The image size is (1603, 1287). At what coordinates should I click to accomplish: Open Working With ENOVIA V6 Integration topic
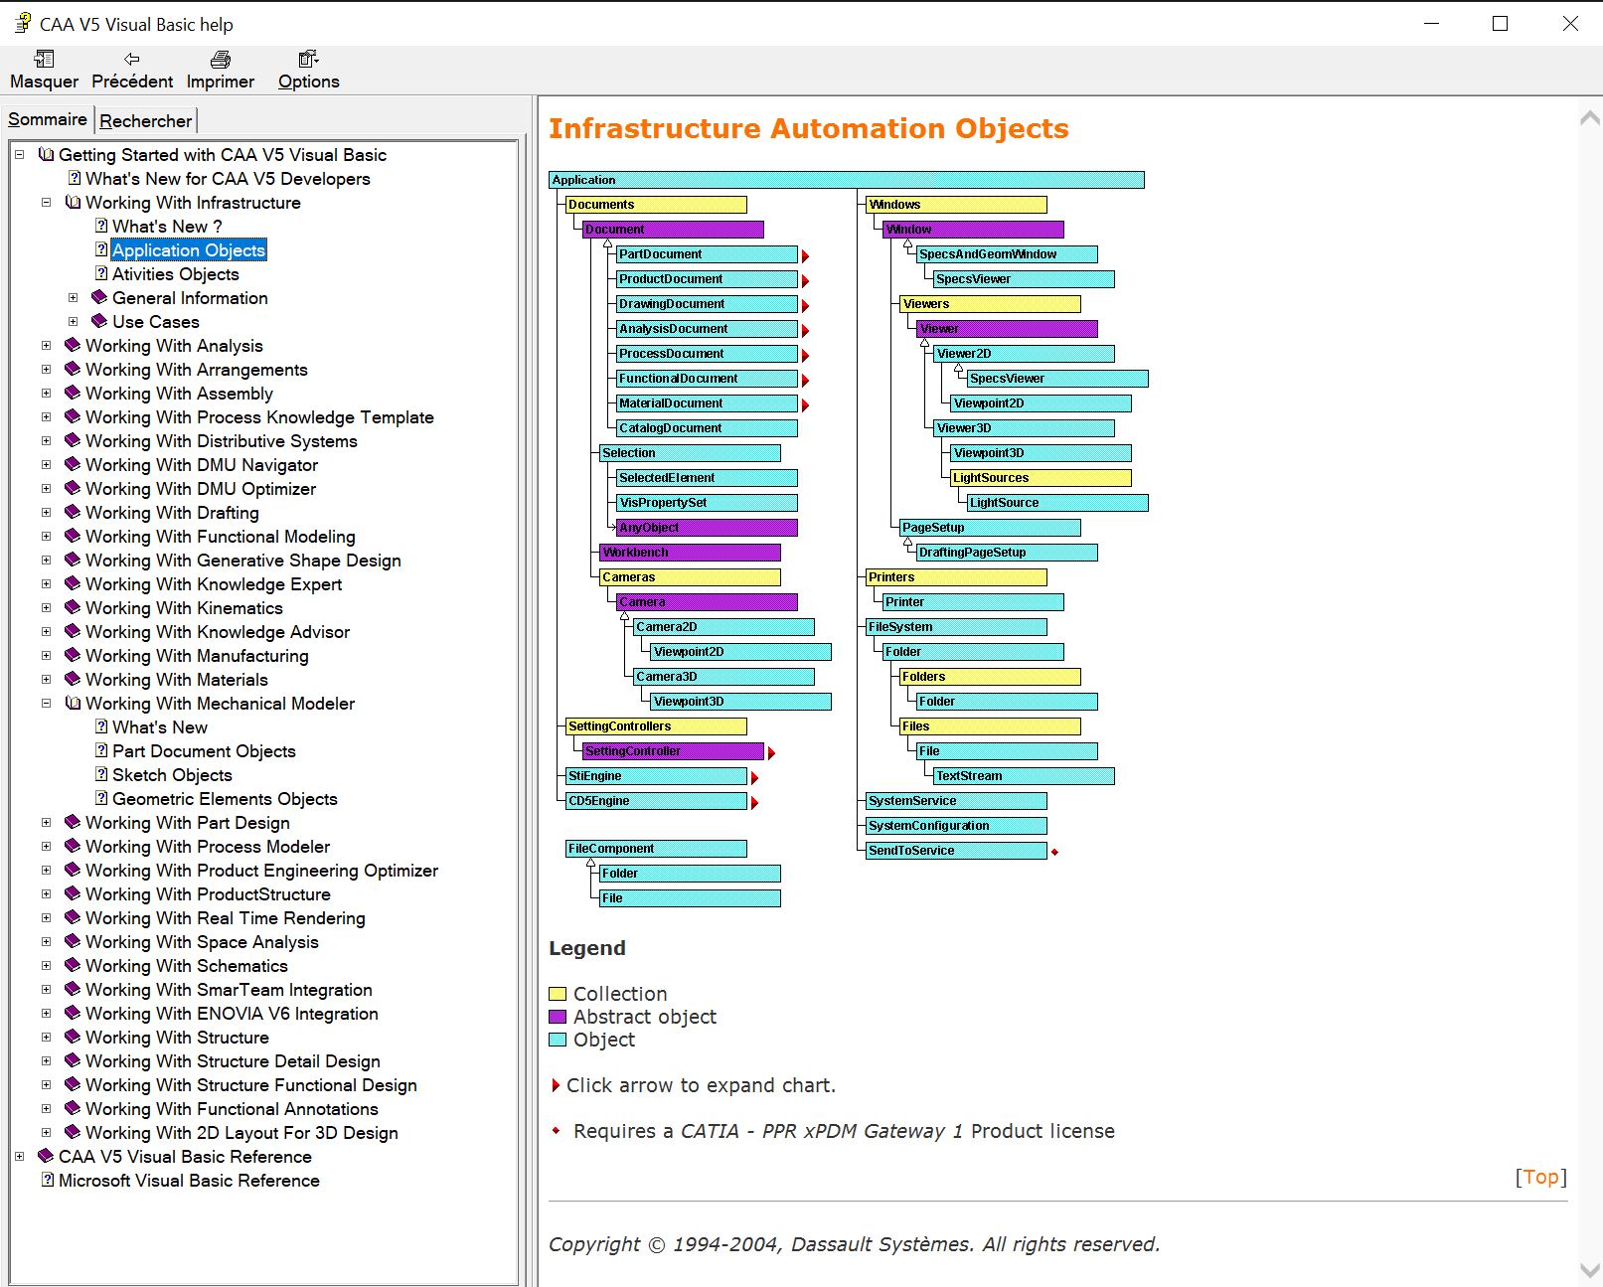pyautogui.click(x=232, y=1014)
